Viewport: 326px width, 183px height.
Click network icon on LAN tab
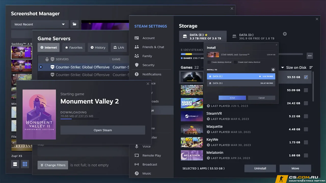pyautogui.click(x=115, y=48)
